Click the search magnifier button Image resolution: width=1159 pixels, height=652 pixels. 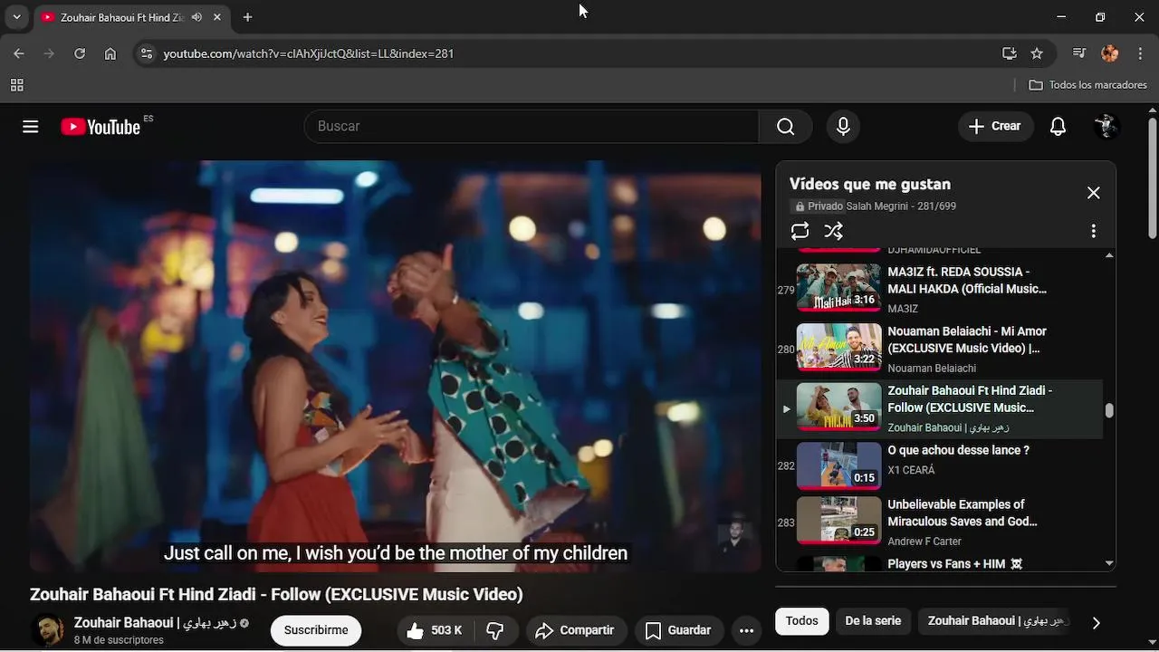pyautogui.click(x=786, y=127)
